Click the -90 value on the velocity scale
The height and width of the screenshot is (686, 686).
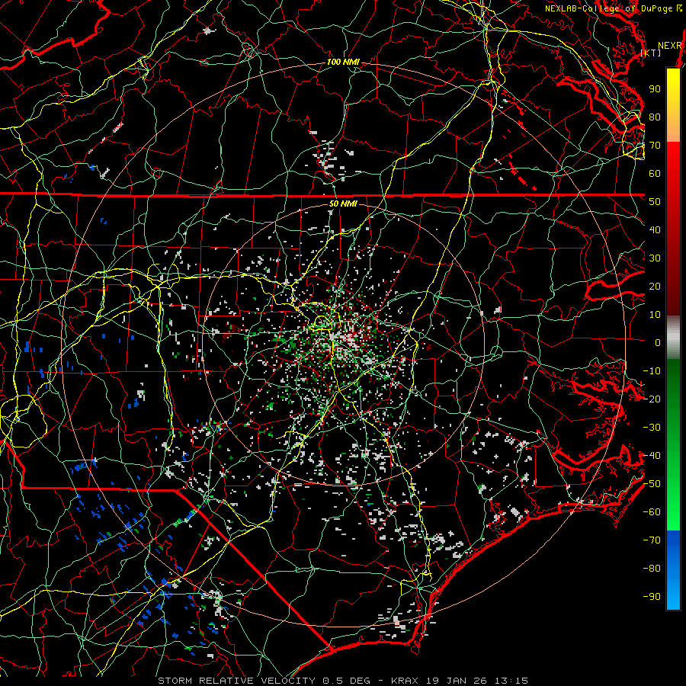point(652,597)
